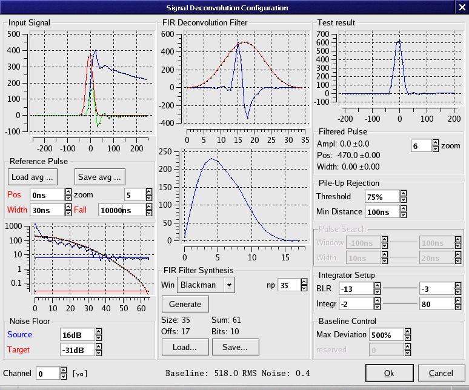
Task: Decrease the test result zoom value
Action: click(436, 149)
